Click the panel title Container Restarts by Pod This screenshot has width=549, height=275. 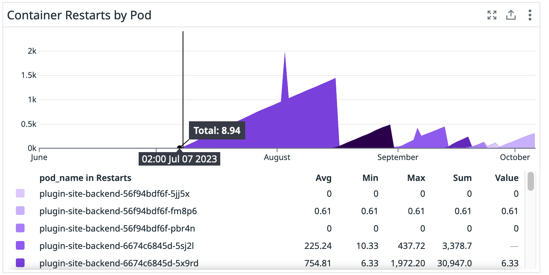pyautogui.click(x=80, y=15)
